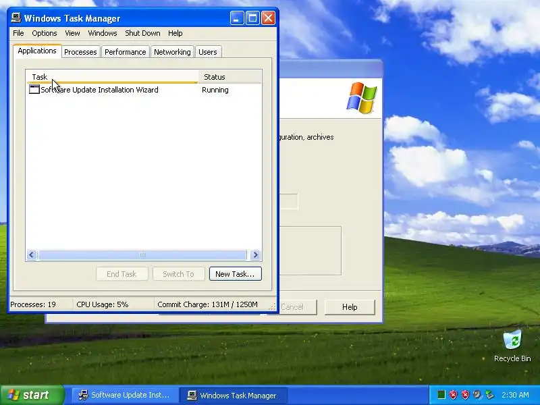Minimize the Windows Task Manager window
540x405 pixels.
tap(237, 18)
